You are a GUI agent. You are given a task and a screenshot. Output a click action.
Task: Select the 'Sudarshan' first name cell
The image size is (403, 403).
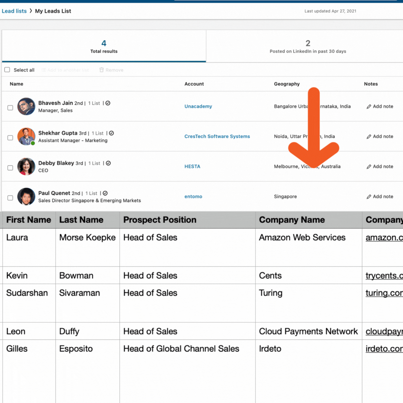pyautogui.click(x=29, y=303)
